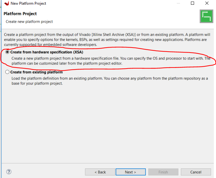Proceed with the Next button
This screenshot has height=178, width=216.
click(x=130, y=172)
